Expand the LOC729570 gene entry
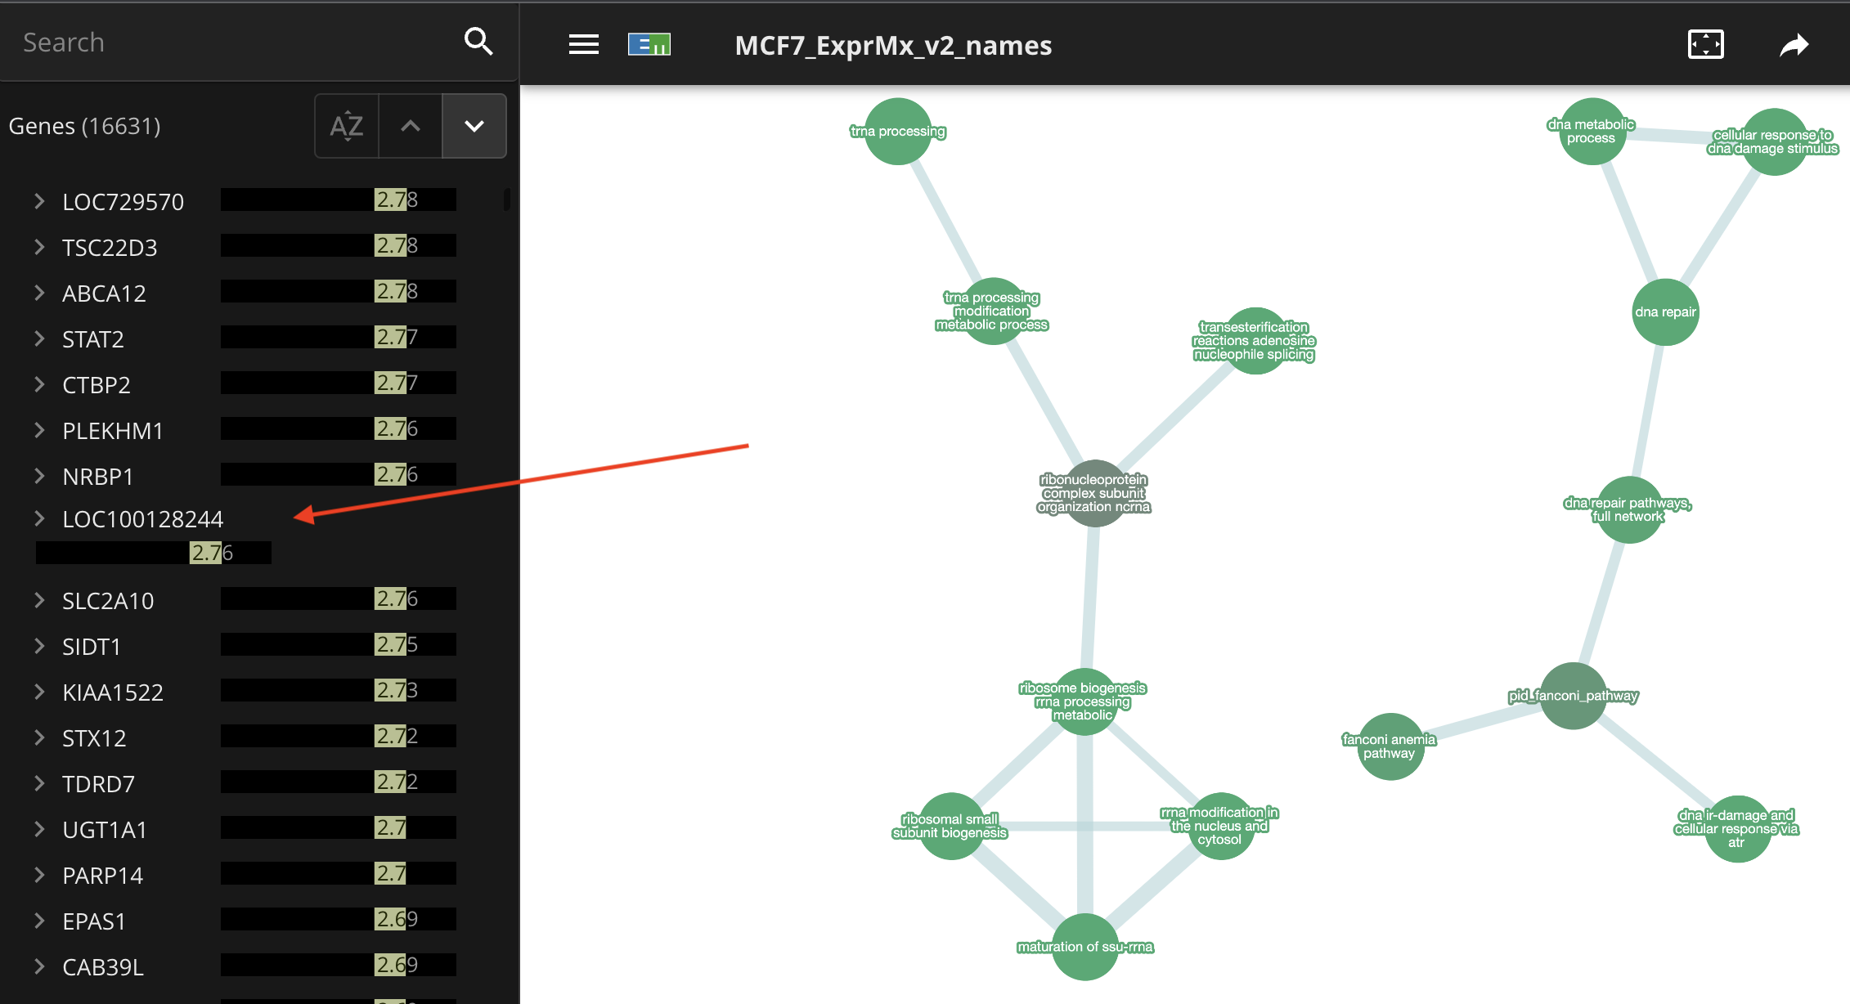This screenshot has height=1004, width=1850. pos(38,200)
